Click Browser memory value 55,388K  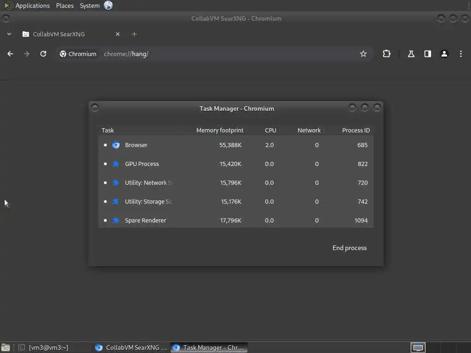click(230, 145)
